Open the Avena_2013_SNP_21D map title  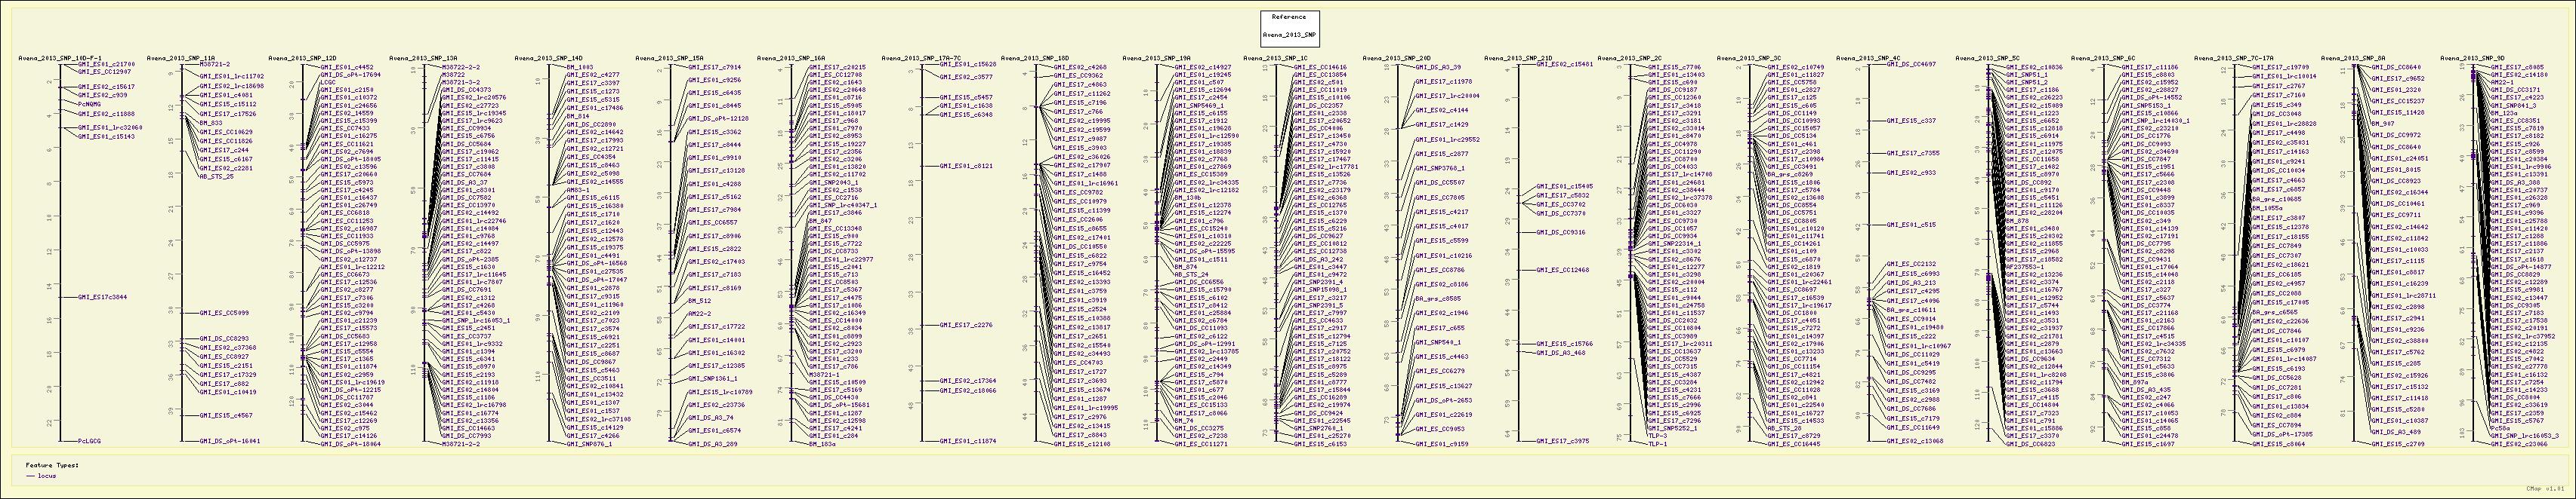coord(1518,59)
